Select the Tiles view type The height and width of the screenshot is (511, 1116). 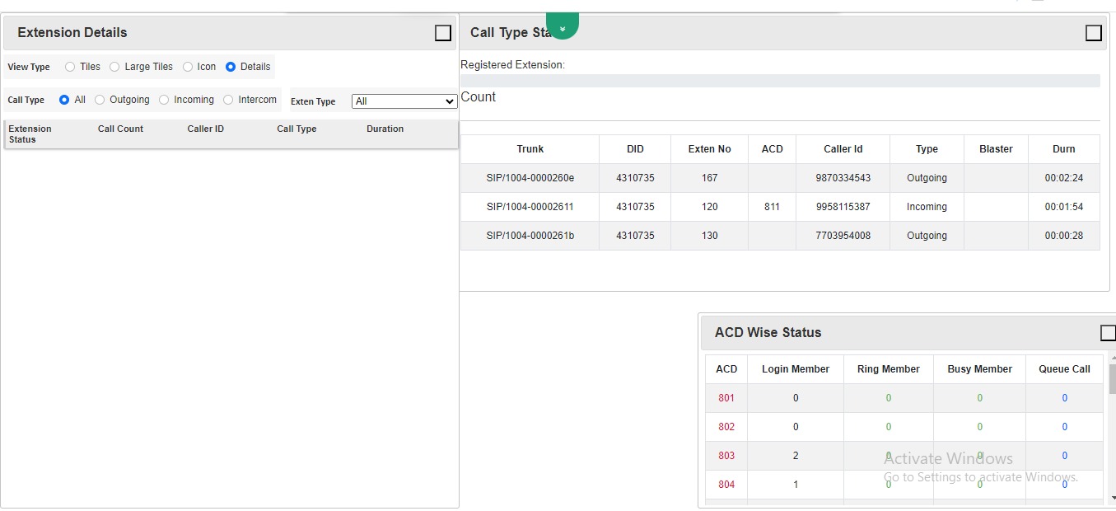(x=70, y=67)
